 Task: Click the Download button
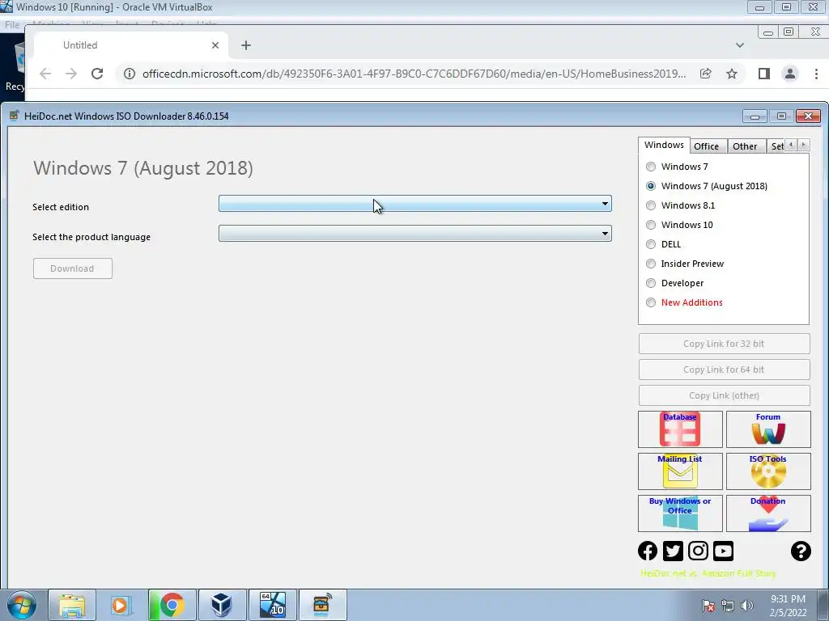[x=72, y=268]
